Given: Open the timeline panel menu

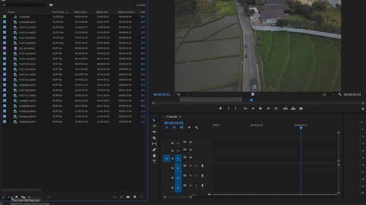Looking at the screenshot, I should pos(180,117).
